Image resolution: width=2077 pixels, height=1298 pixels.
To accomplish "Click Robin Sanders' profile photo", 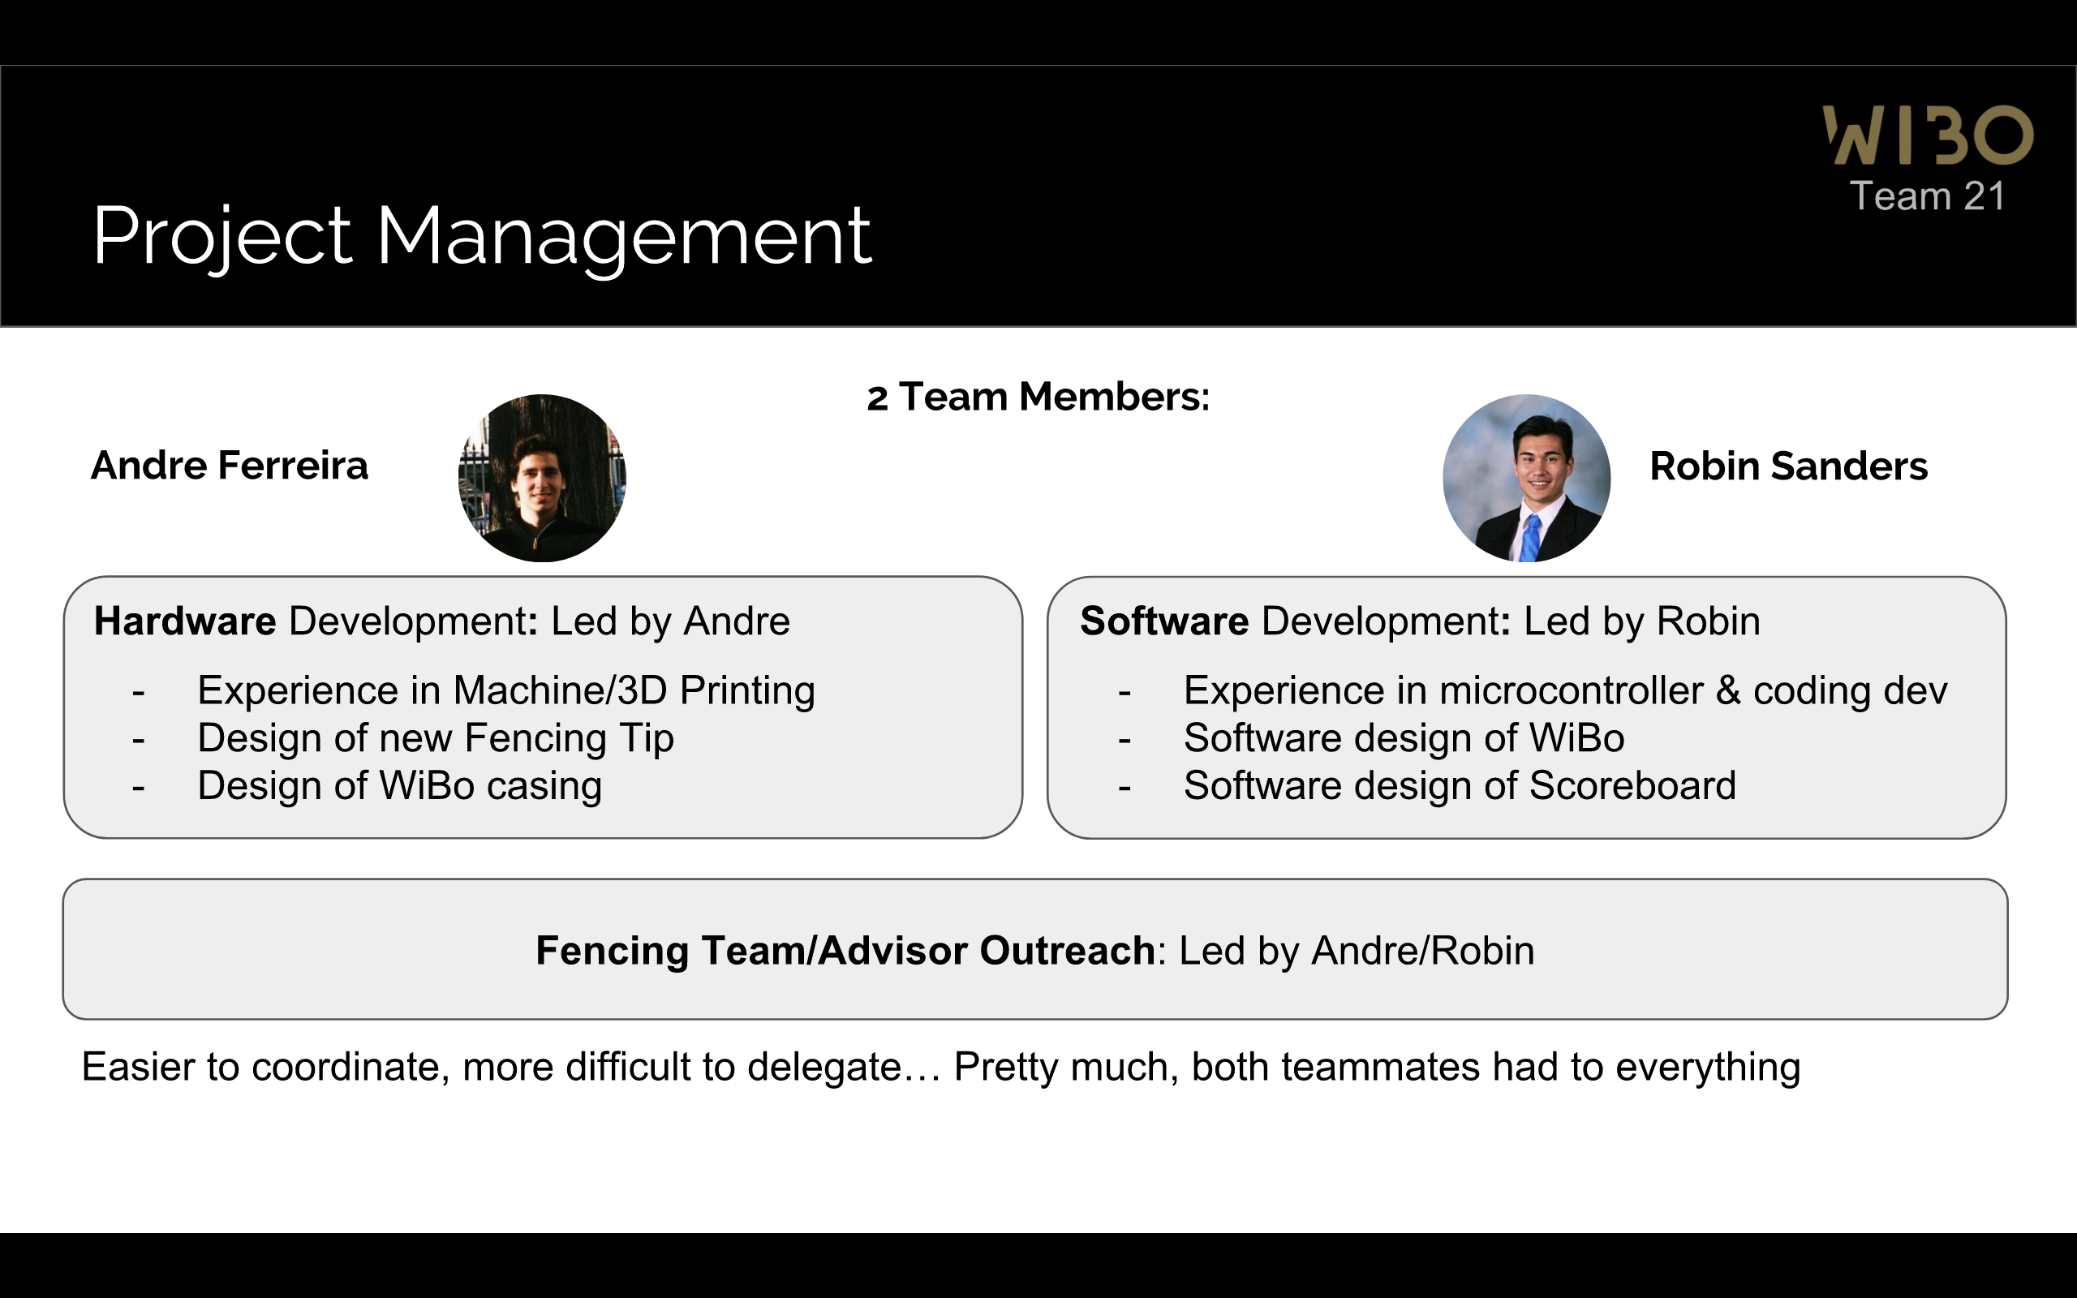I will pyautogui.click(x=1526, y=478).
